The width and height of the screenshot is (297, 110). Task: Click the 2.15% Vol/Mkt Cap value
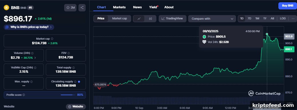[x=24, y=72]
